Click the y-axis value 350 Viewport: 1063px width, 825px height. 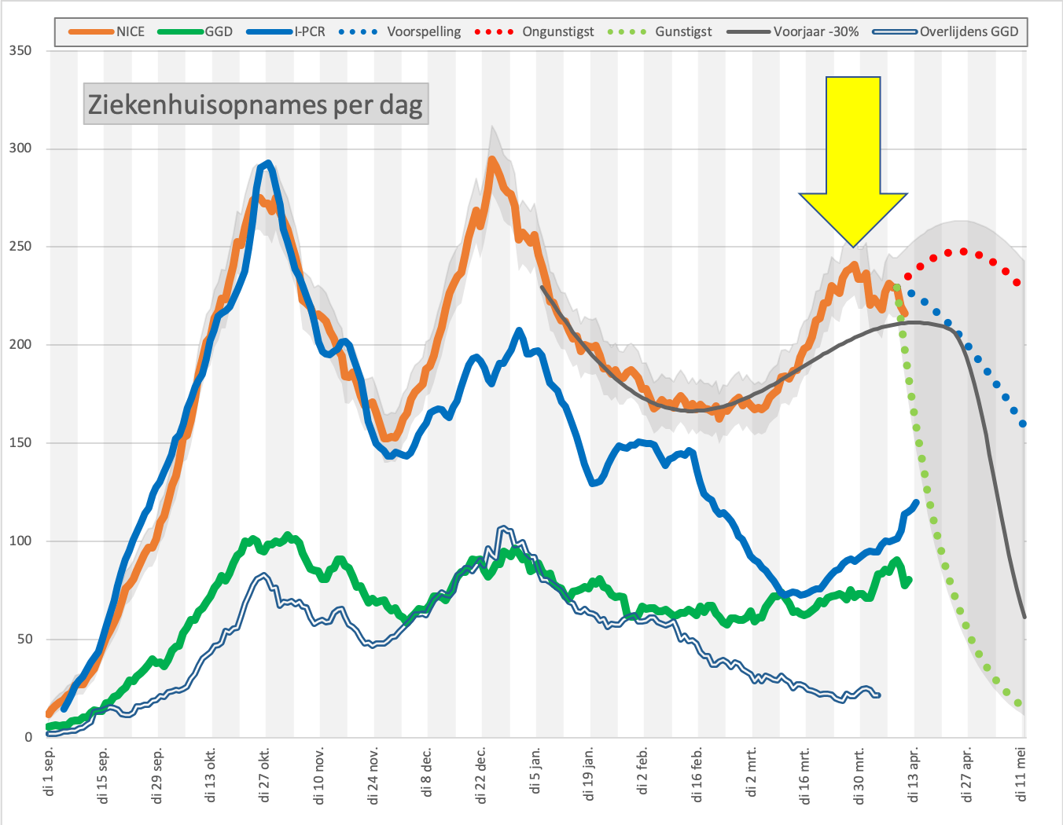20,50
